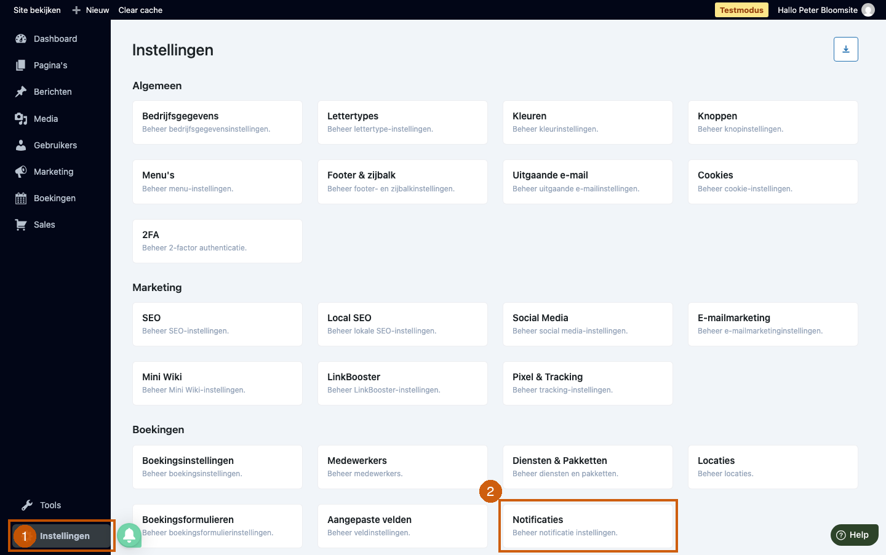
Task: Click the Boekingen section heading
Action: [x=158, y=429]
